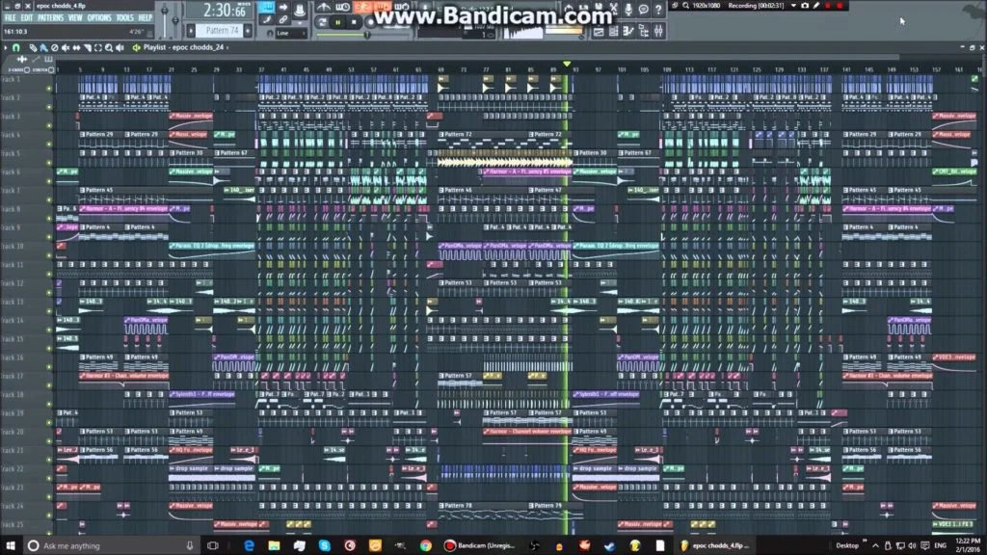
Task: Click the metronome icon in transport bar
Action: [x=324, y=8]
